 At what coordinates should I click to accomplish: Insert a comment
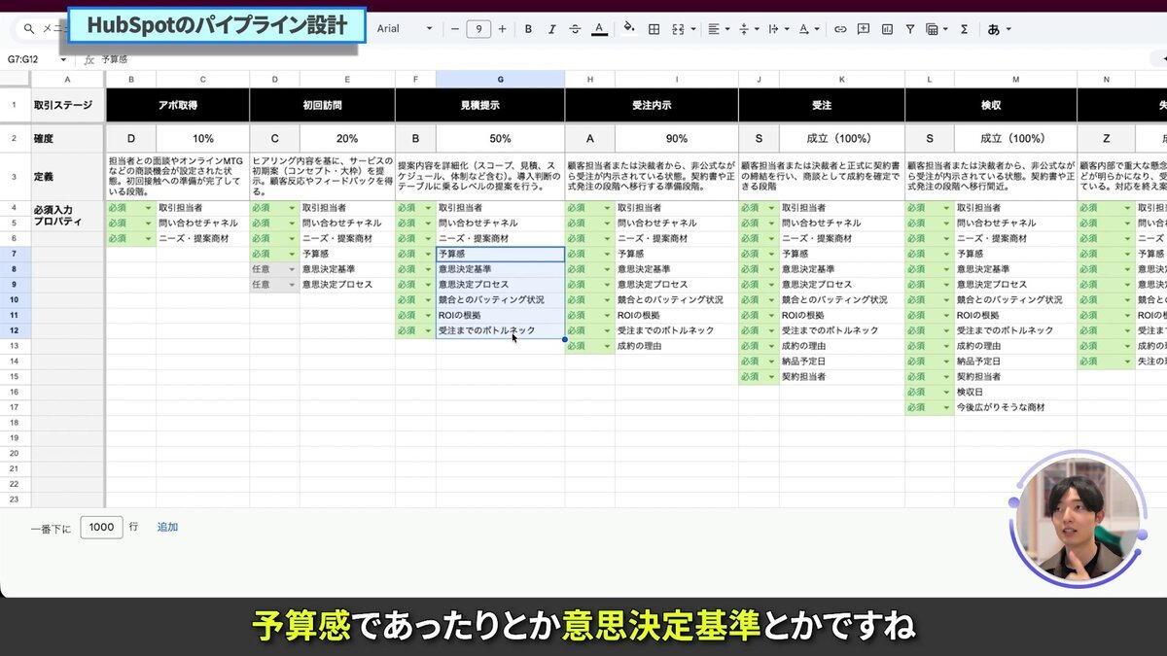863,29
